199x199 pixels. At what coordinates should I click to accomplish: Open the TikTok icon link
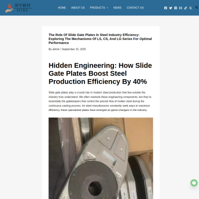pyautogui.click(x=186, y=8)
